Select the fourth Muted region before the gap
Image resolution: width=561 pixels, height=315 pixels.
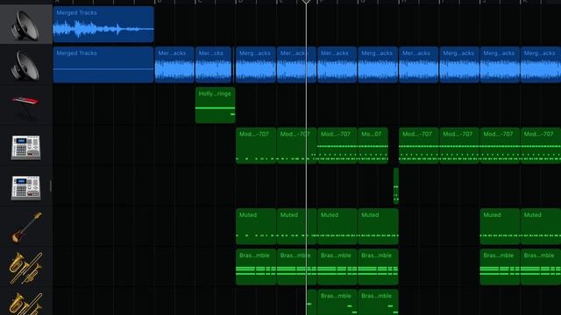[x=378, y=227]
